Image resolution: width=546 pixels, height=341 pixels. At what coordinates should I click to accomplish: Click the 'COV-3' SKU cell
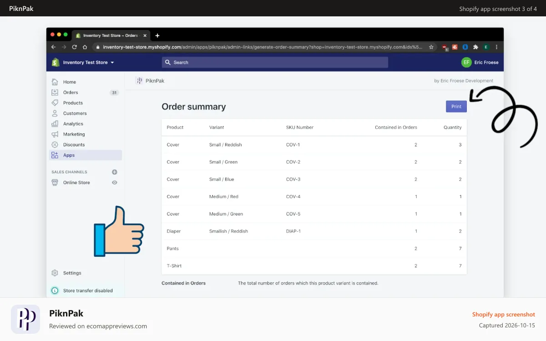(293, 179)
